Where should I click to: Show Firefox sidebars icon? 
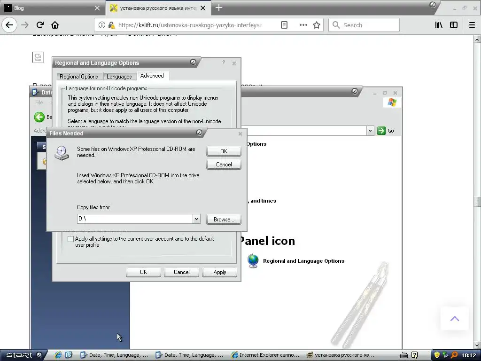(454, 25)
